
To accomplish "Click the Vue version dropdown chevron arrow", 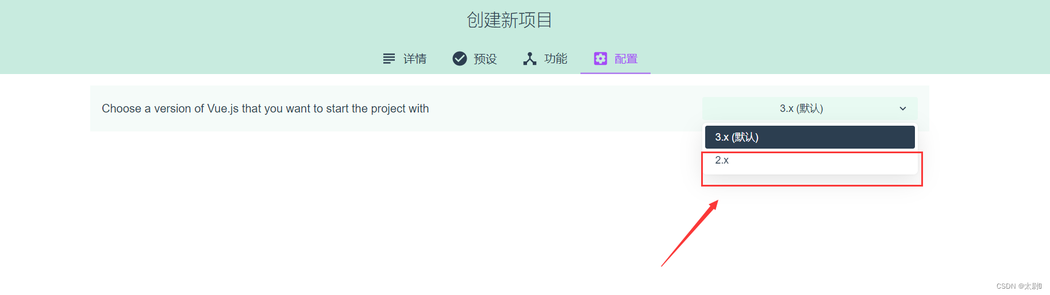I will 903,108.
